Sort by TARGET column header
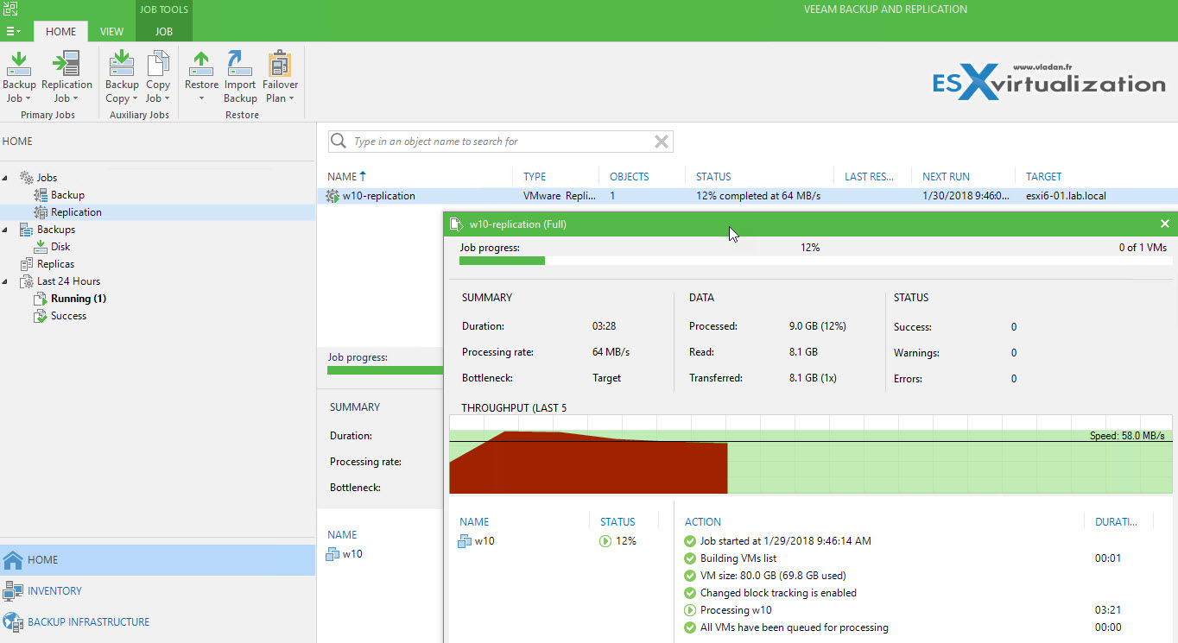Screen dimensions: 1178x643 point(1043,176)
